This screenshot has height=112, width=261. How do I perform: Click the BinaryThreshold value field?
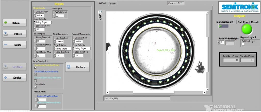pos(40,41)
